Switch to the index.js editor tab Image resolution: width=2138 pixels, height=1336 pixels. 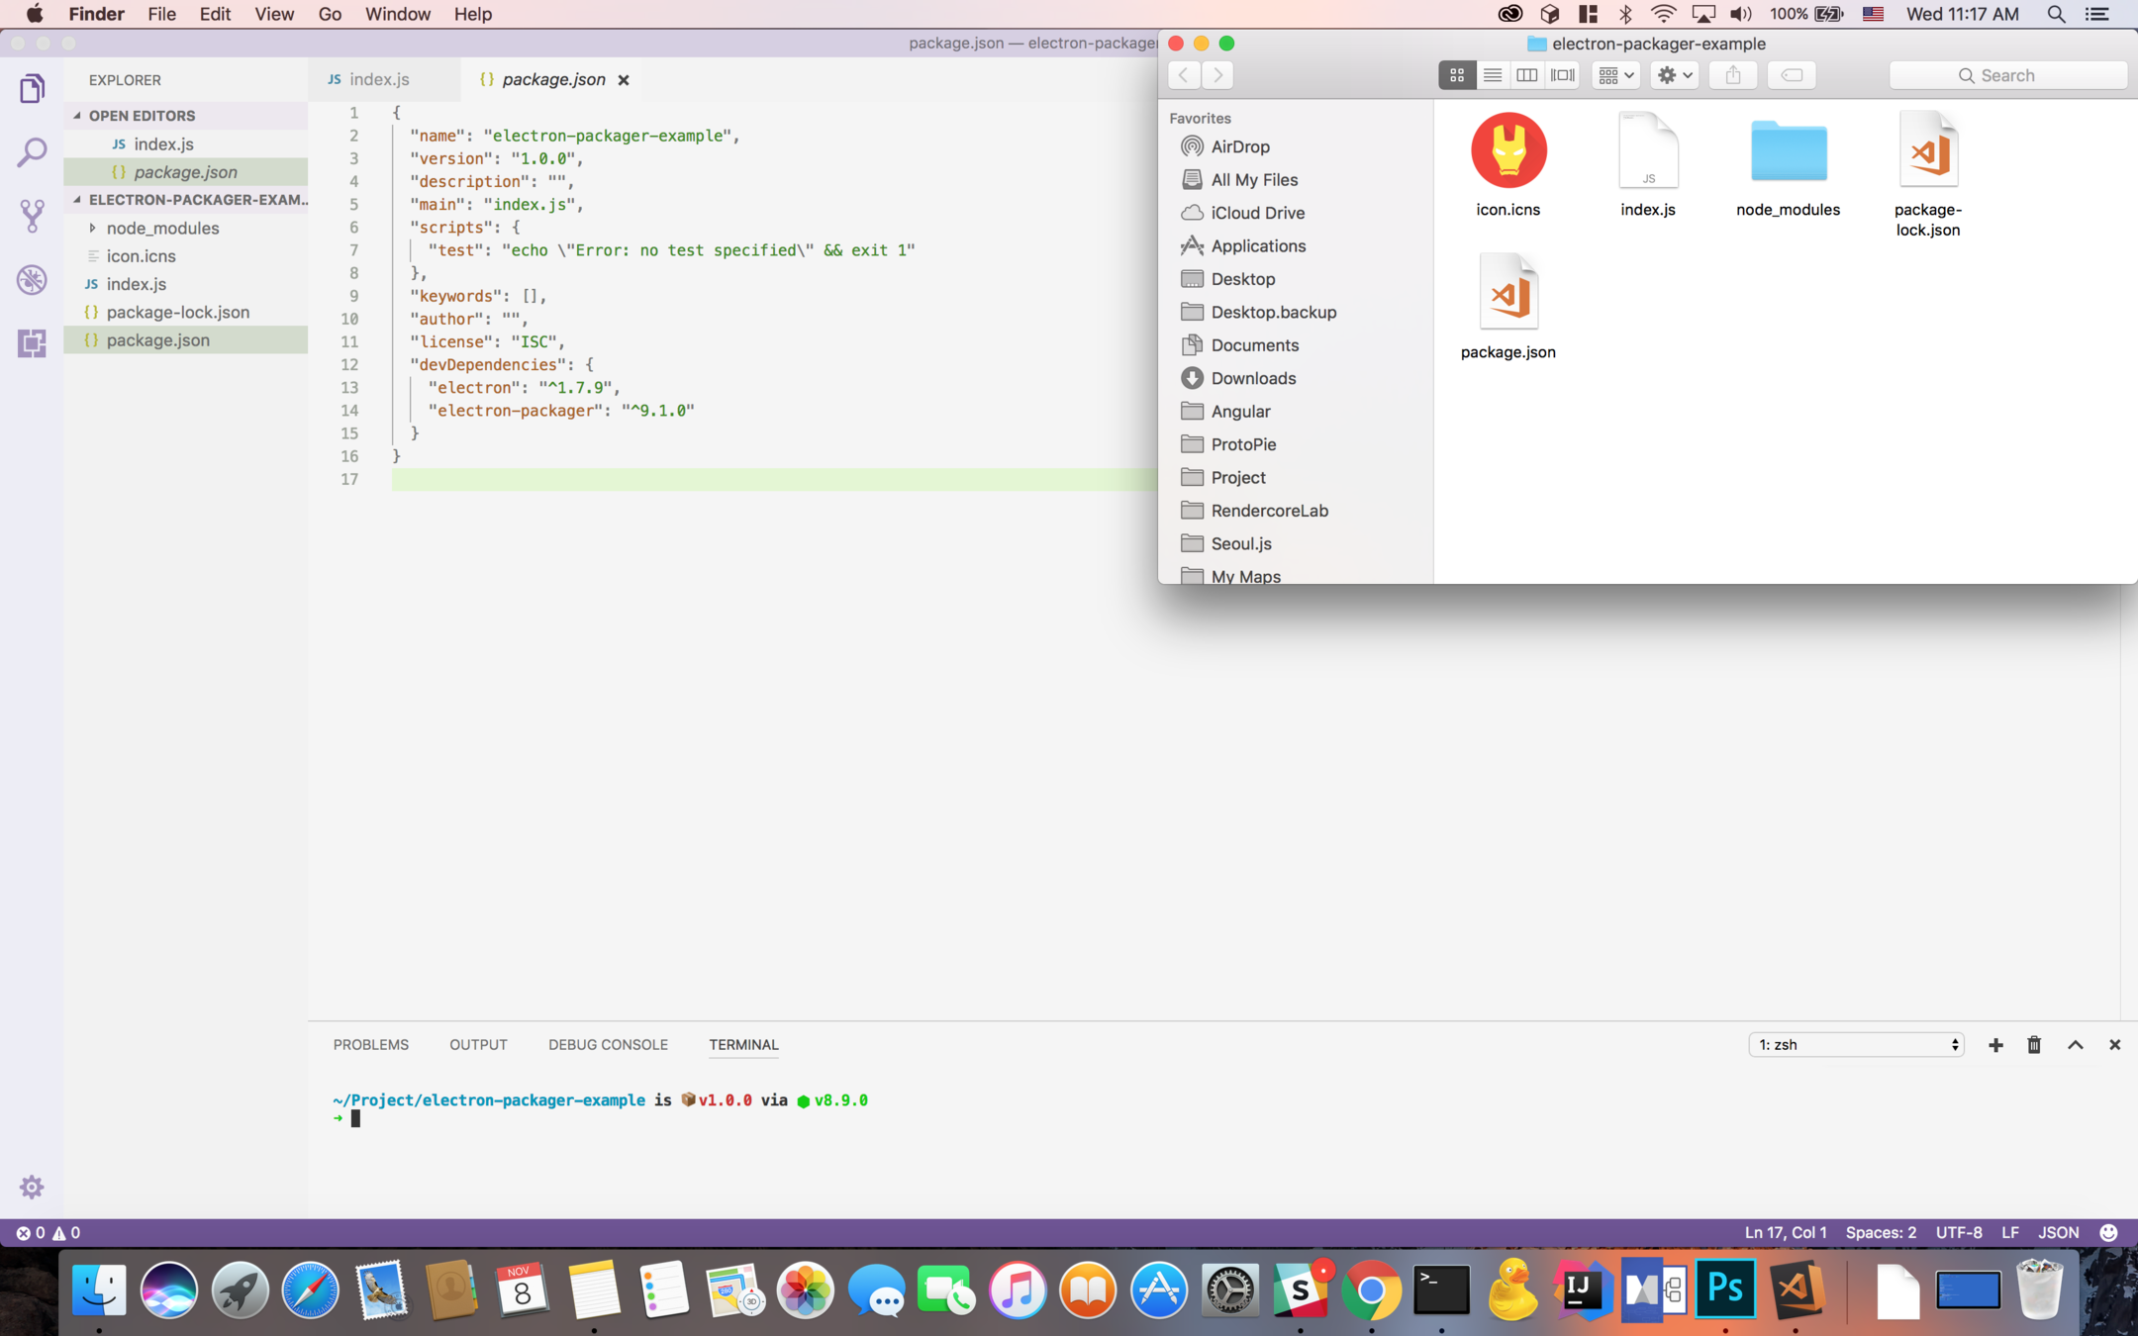pos(379,79)
